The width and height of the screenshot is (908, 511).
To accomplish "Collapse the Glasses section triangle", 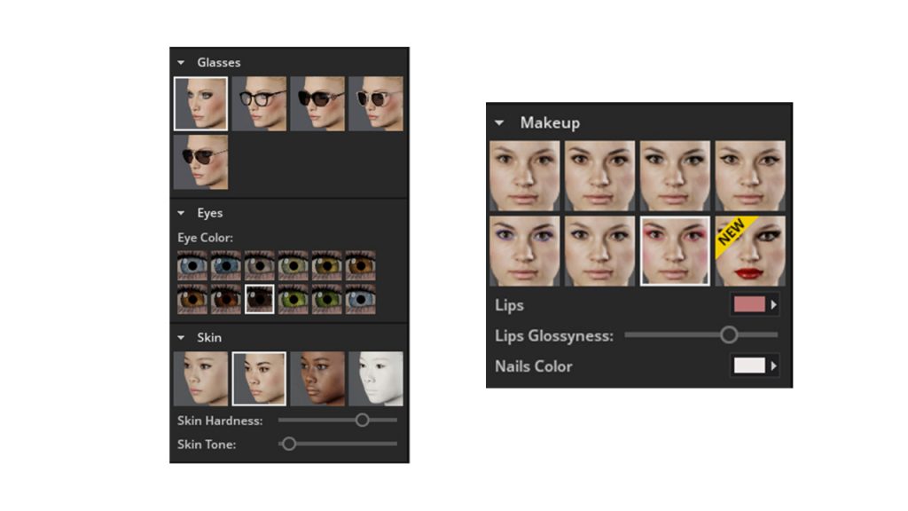I will 181,63.
